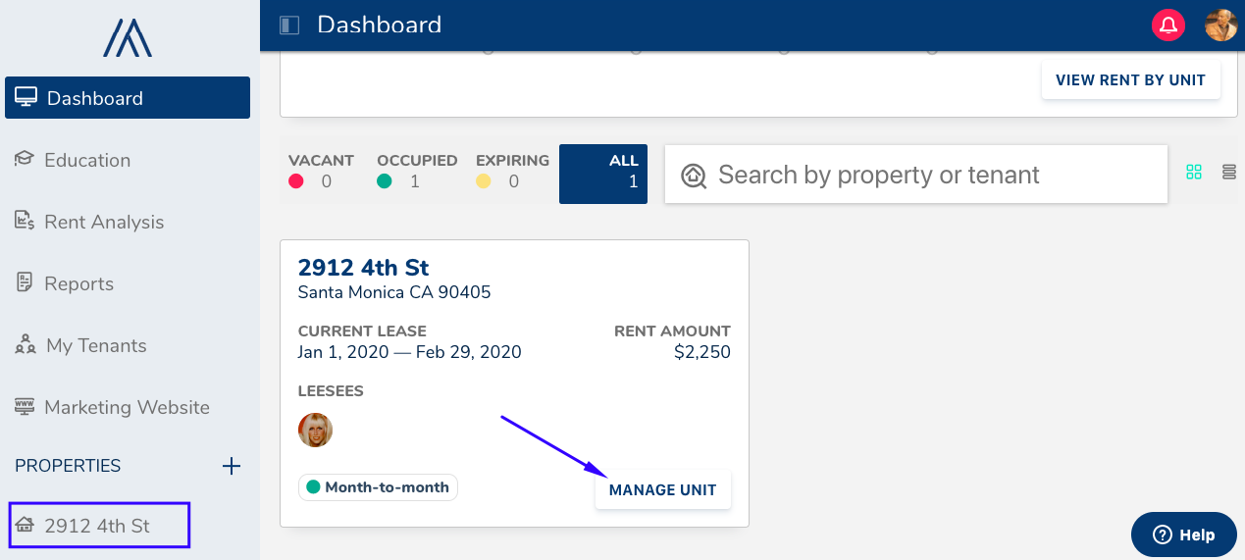Open the Help widget
The width and height of the screenshot is (1245, 560).
click(x=1183, y=535)
